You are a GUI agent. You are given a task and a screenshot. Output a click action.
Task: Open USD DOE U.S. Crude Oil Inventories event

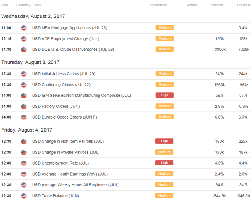[x=73, y=50]
